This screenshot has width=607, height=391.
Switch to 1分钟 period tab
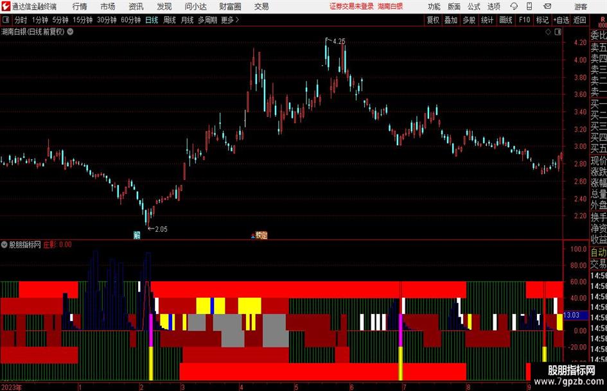(40, 20)
